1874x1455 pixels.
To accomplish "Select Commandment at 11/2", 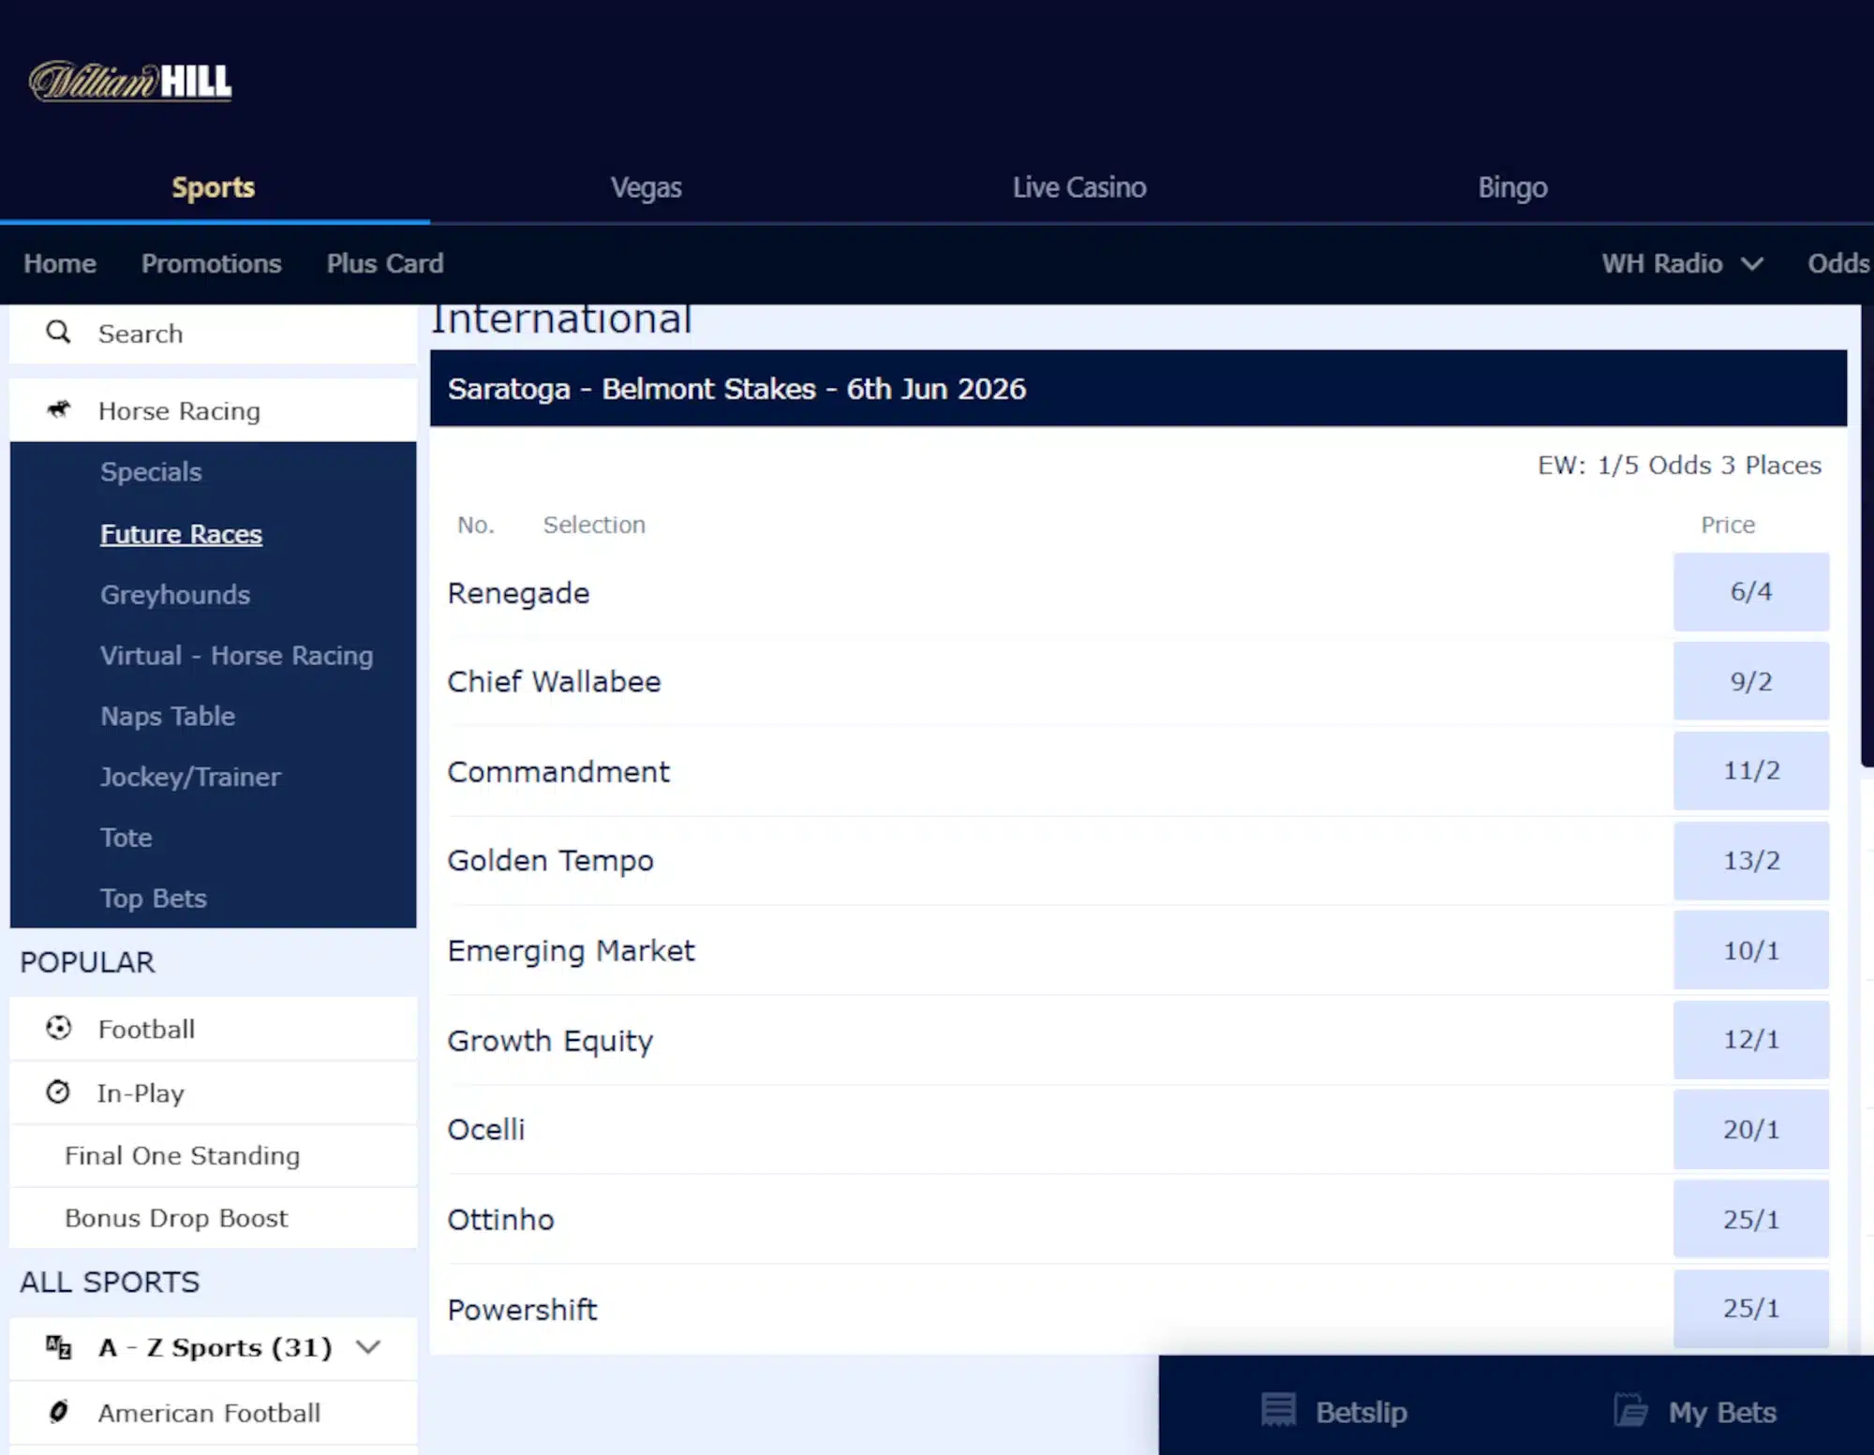I will click(1750, 771).
